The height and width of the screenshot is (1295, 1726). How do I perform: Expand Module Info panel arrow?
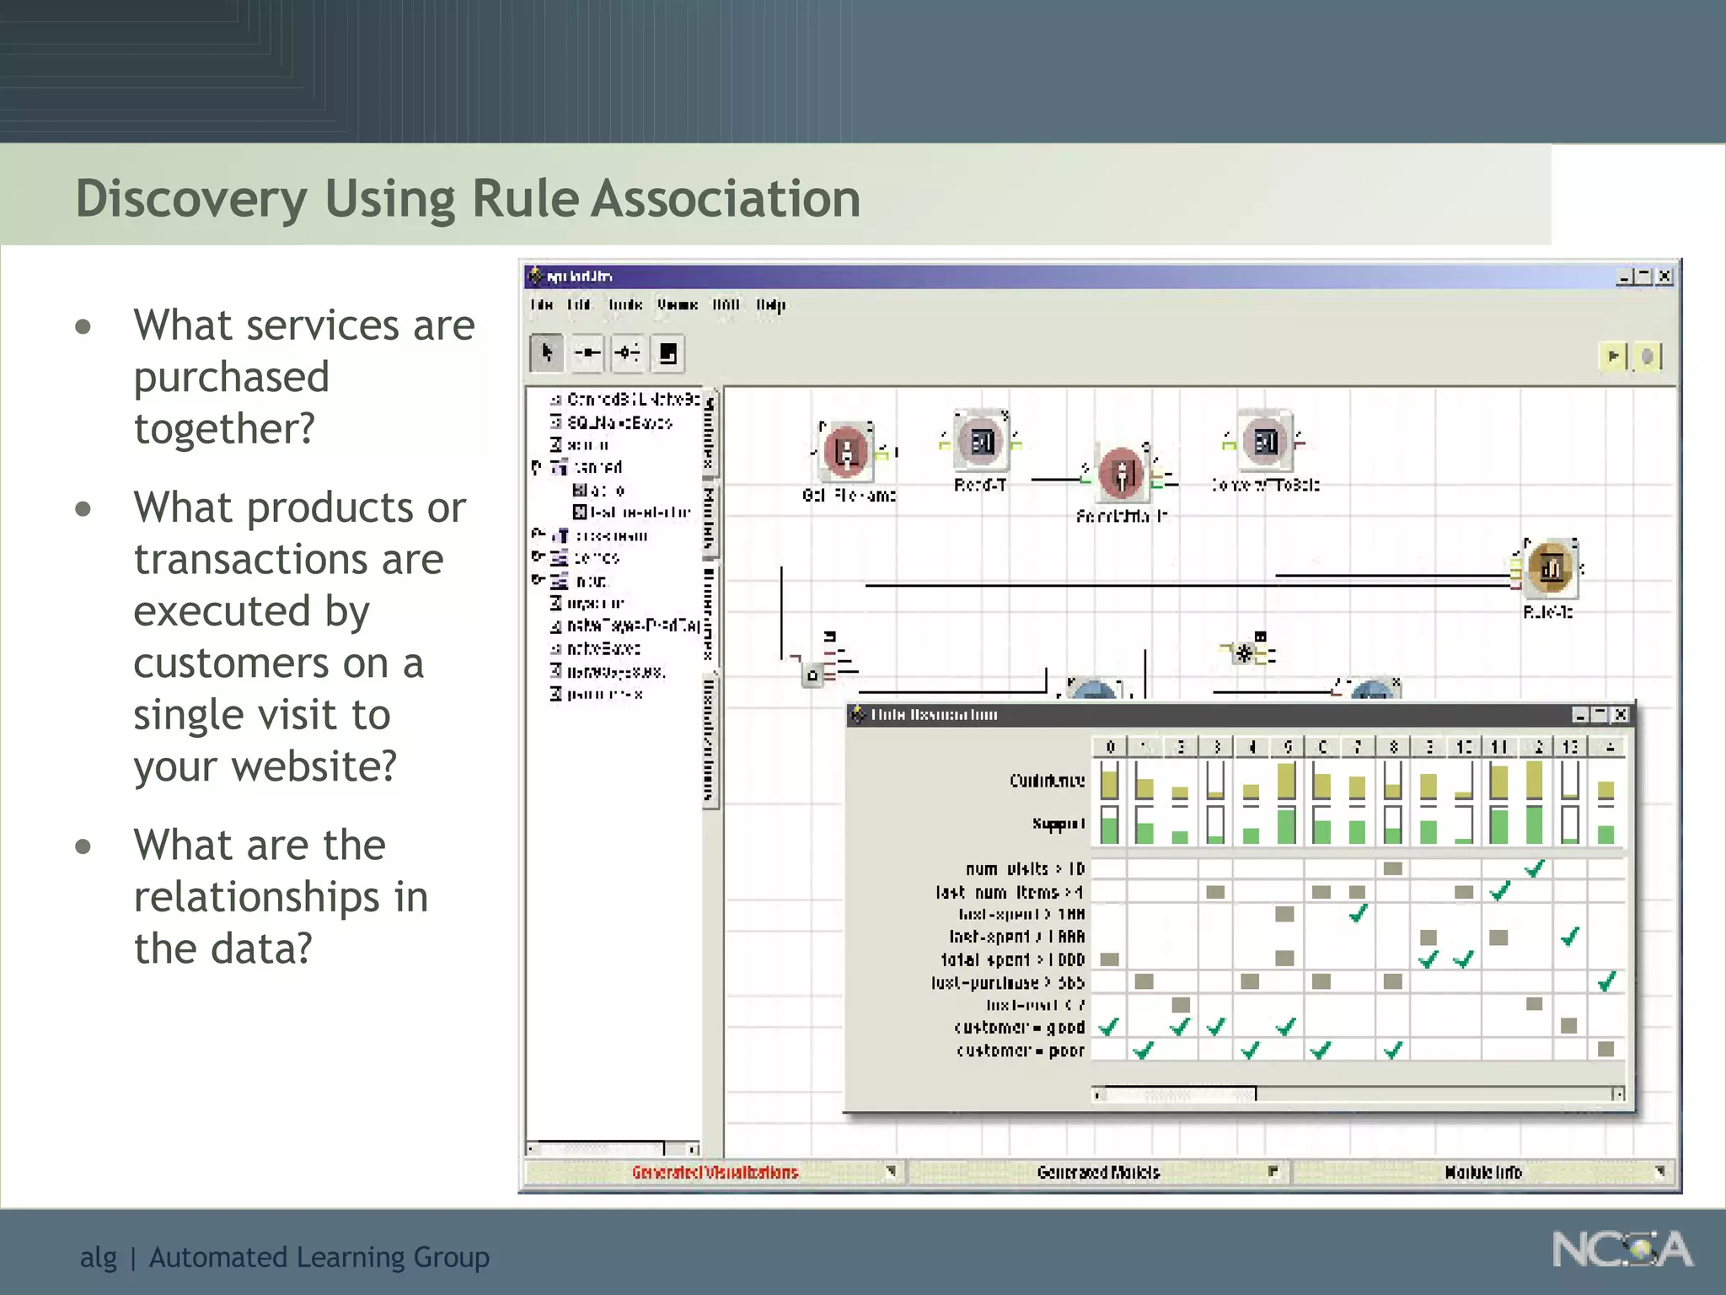coord(1659,1171)
